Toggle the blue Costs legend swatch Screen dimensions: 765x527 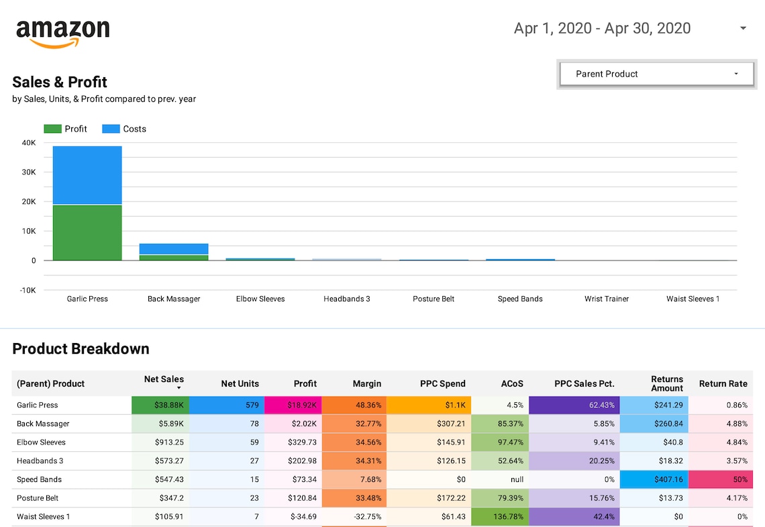point(109,128)
